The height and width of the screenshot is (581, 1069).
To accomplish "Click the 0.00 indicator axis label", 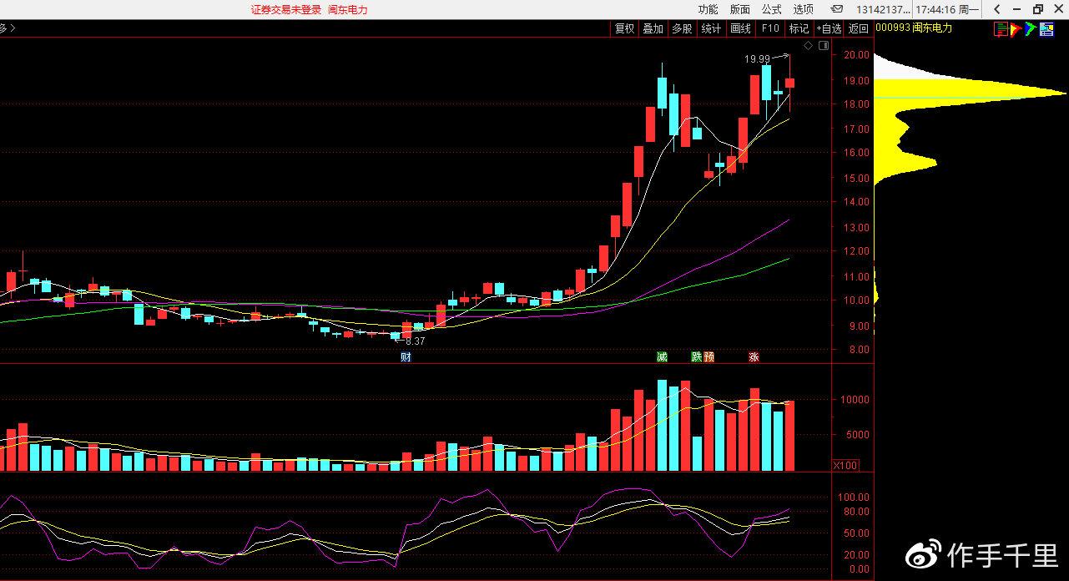I will coord(860,569).
